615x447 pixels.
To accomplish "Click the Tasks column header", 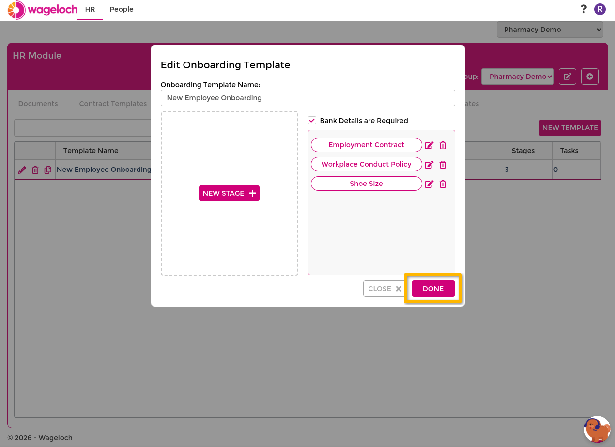I will (576, 151).
